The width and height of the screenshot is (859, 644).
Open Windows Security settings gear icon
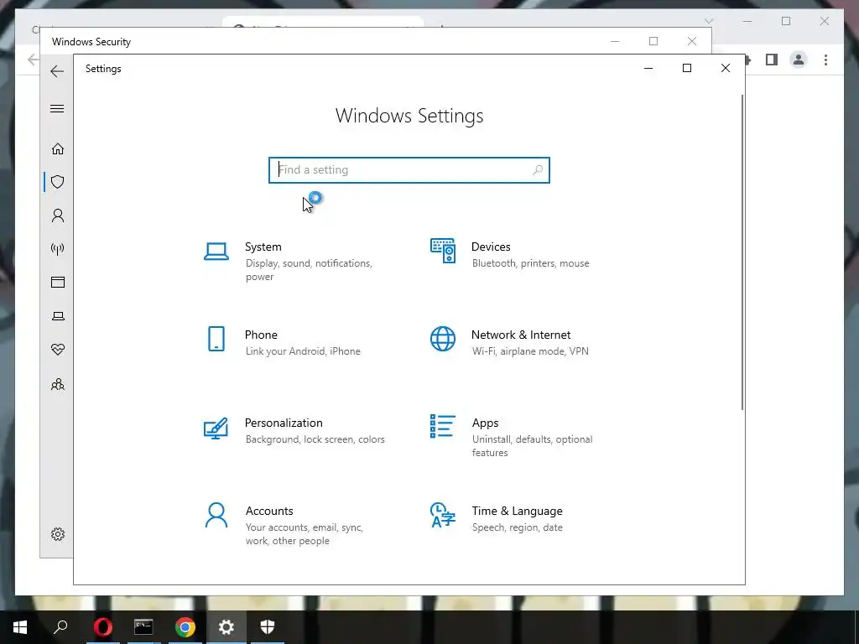[x=58, y=534]
